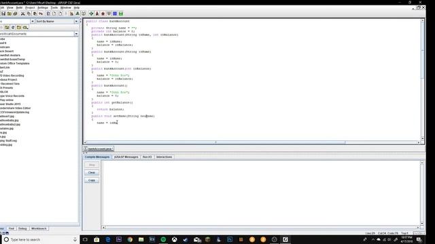Click the ladybug Debug icon
This screenshot has height=244, width=435.
coord(103,14)
